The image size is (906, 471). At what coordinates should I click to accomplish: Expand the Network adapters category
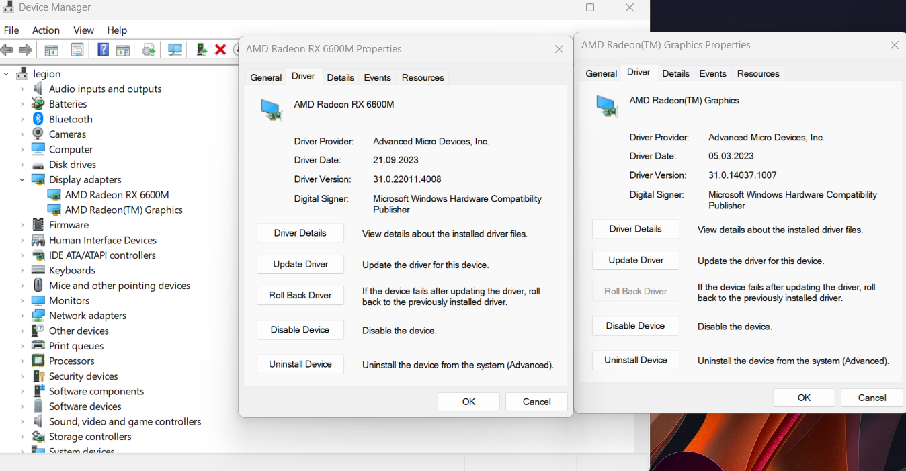coord(22,316)
